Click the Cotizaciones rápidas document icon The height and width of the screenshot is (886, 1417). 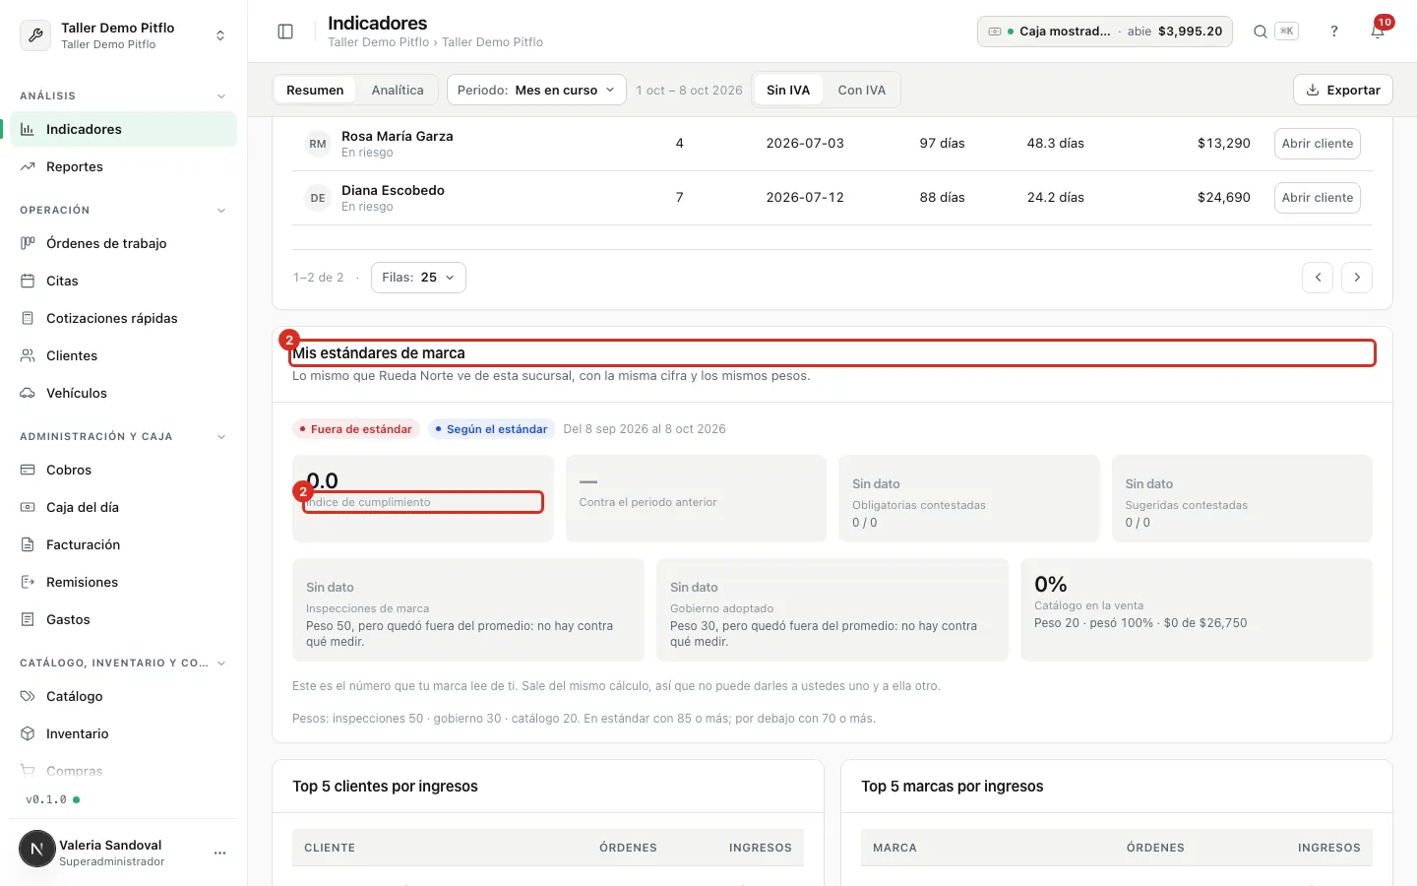click(x=28, y=318)
